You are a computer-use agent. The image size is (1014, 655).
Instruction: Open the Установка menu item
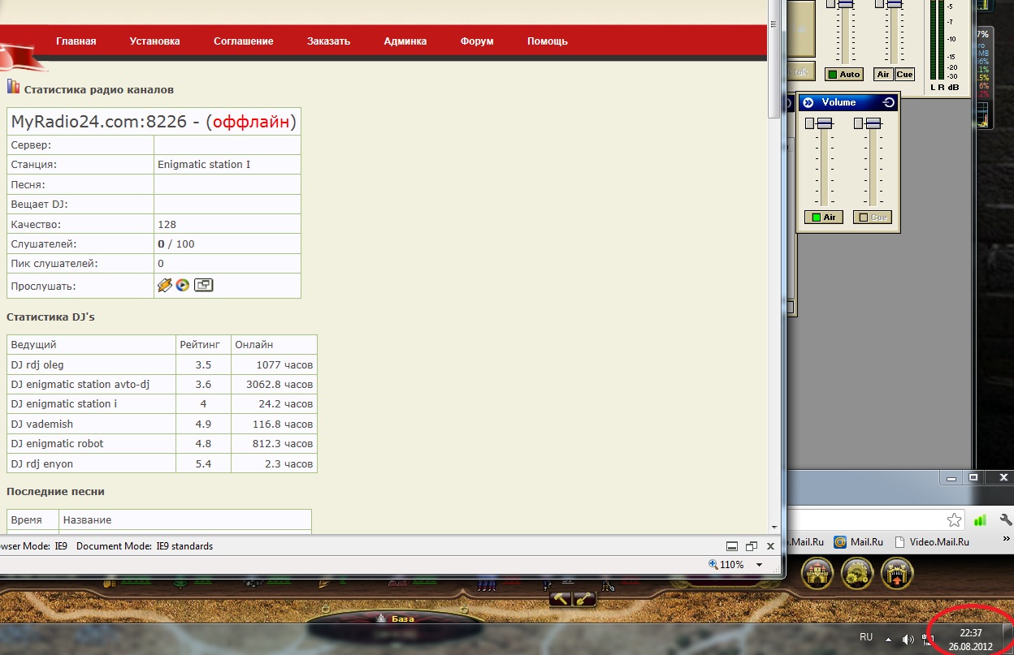click(154, 41)
